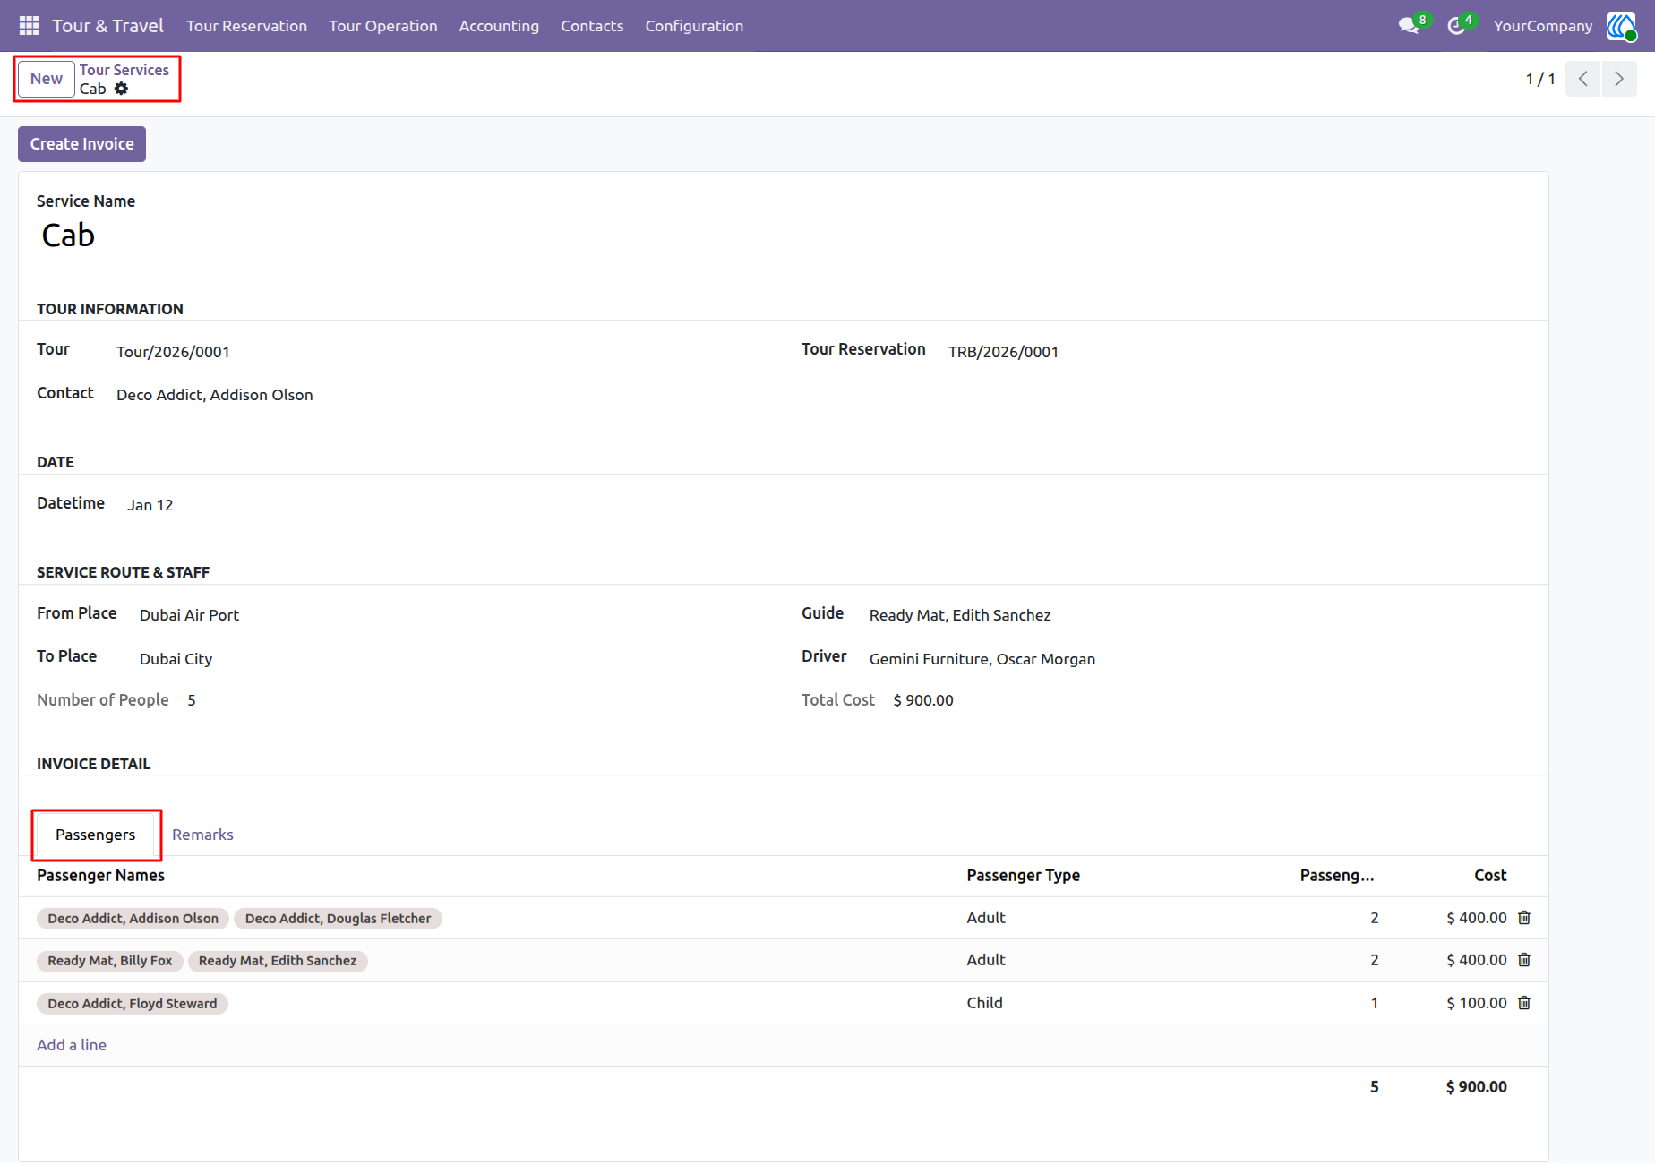The width and height of the screenshot is (1655, 1165).
Task: Click the Deco Addict, Floyd Steward tag
Action: (x=133, y=1004)
